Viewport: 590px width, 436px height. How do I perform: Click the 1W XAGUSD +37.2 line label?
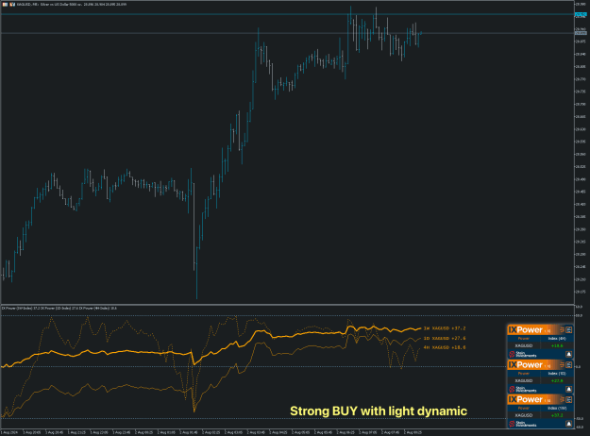tap(445, 328)
